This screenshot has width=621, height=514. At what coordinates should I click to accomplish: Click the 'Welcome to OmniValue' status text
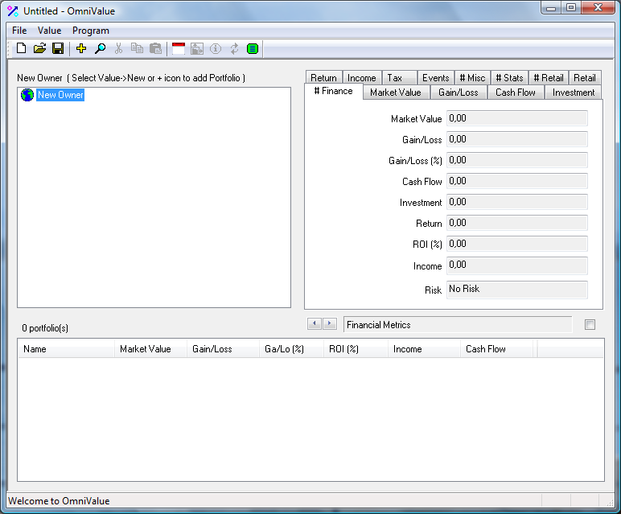pyautogui.click(x=59, y=501)
